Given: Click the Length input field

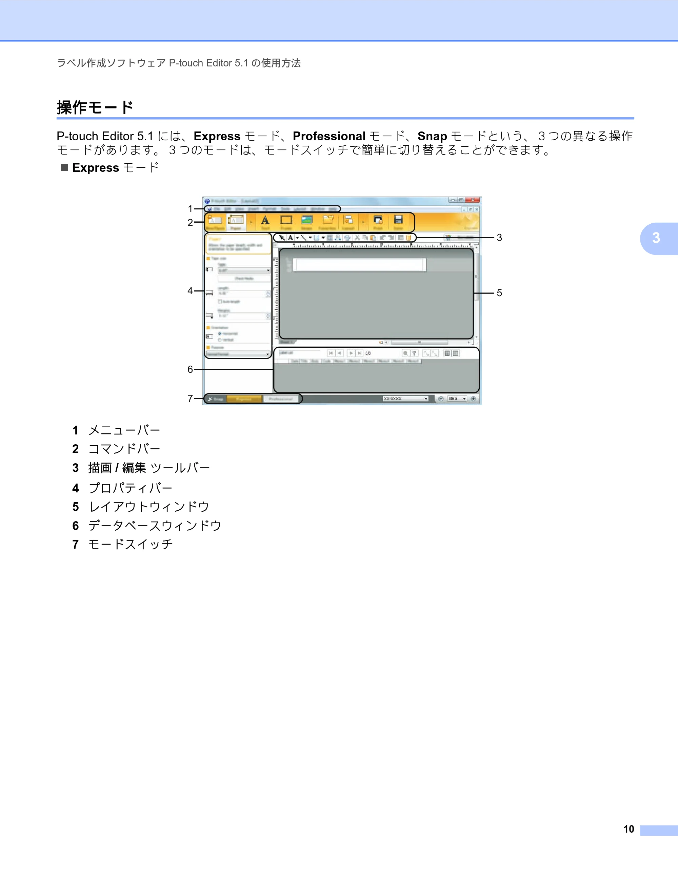Looking at the screenshot, I should tap(241, 293).
